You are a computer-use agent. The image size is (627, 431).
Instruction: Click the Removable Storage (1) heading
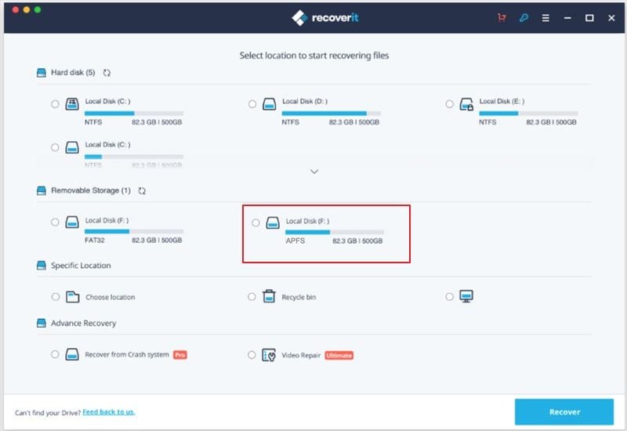click(x=91, y=190)
